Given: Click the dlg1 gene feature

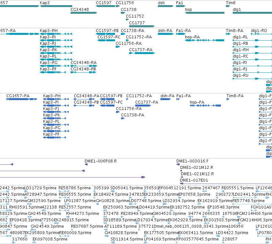Looking at the screenshot, I should click(252, 13).
